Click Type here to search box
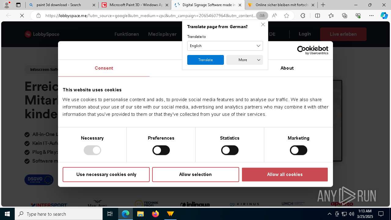 click(x=59, y=214)
